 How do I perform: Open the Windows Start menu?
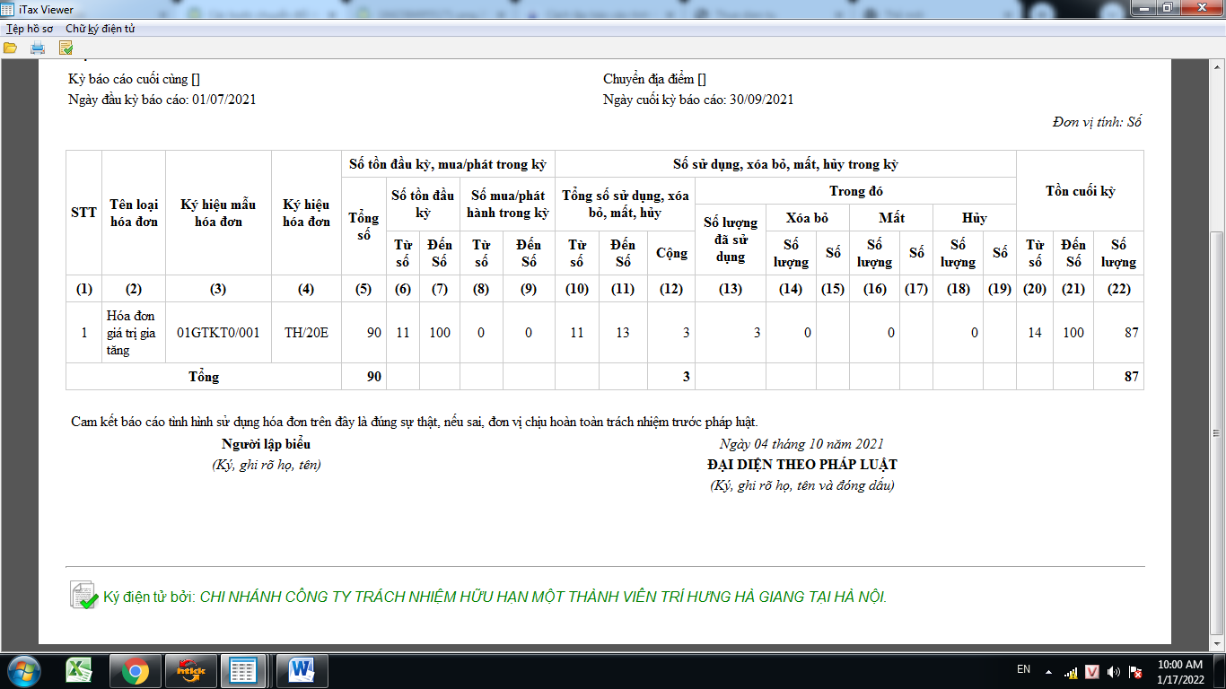(x=24, y=670)
